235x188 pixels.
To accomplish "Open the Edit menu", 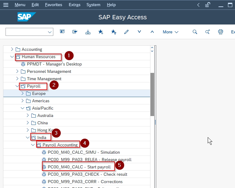I will pyautogui.click(x=35, y=5).
